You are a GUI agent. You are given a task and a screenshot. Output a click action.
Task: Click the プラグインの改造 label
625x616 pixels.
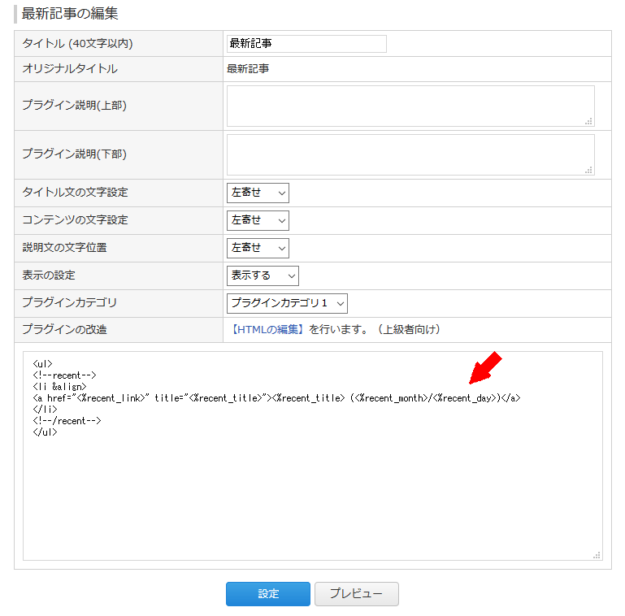[64, 329]
